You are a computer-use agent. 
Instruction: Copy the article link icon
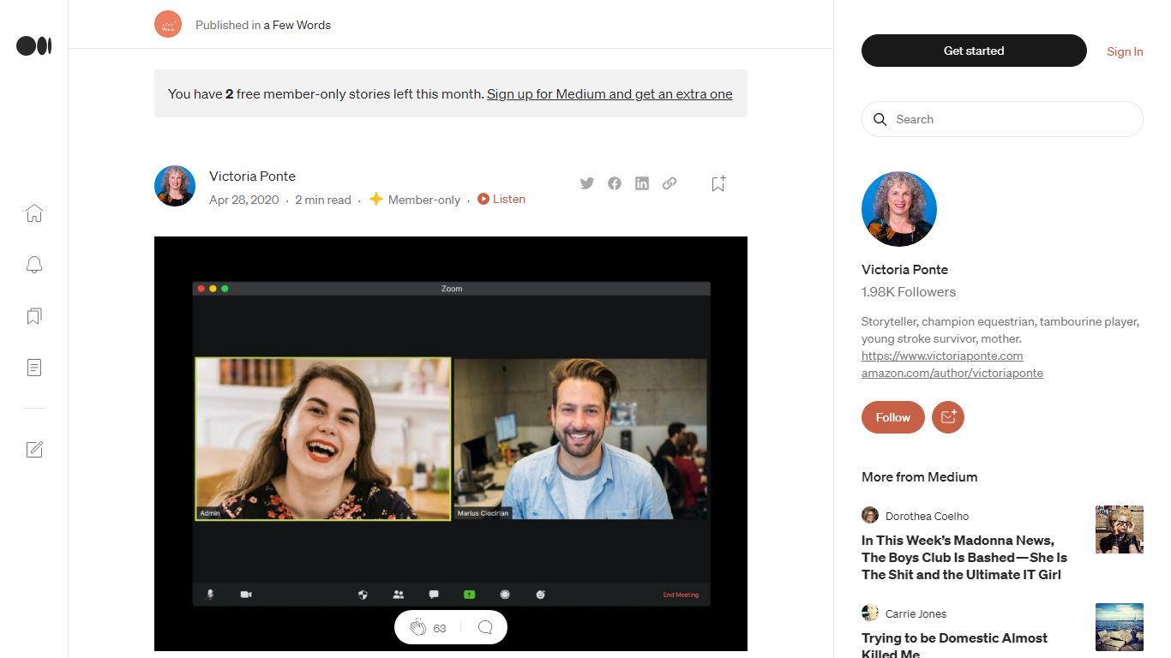670,183
